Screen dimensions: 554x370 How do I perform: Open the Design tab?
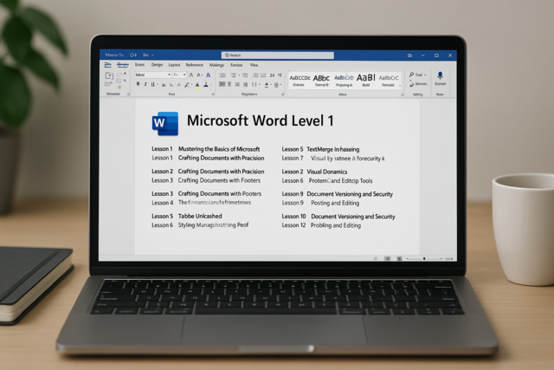pyautogui.click(x=157, y=65)
